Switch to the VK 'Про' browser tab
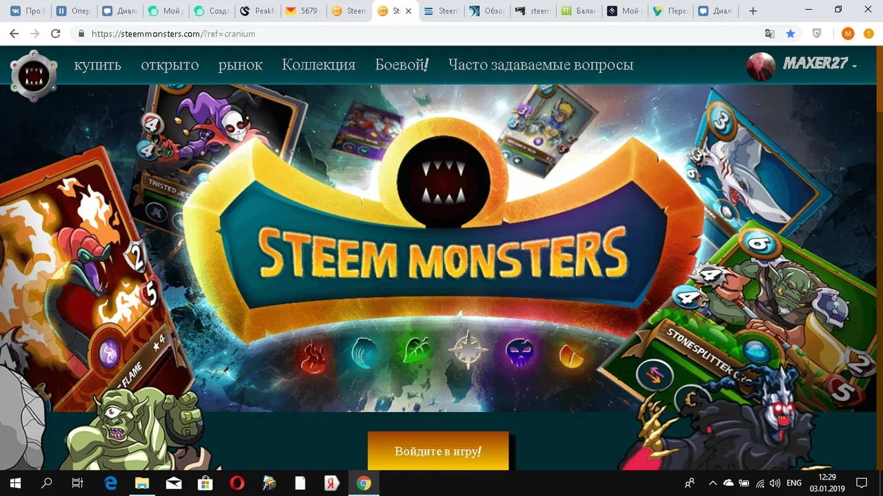The width and height of the screenshot is (883, 496). click(27, 11)
